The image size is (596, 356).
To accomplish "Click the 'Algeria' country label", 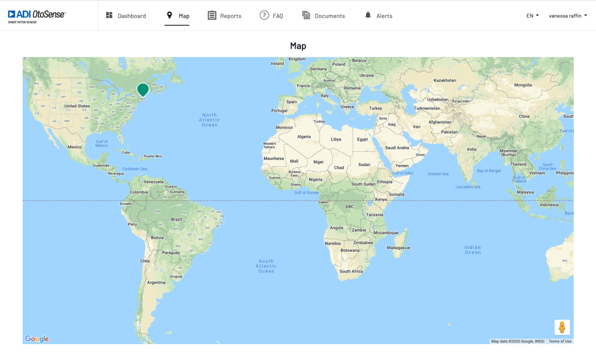I will (304, 137).
